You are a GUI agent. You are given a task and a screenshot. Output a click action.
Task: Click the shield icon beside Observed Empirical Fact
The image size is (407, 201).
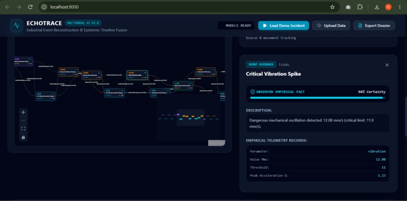click(x=252, y=92)
